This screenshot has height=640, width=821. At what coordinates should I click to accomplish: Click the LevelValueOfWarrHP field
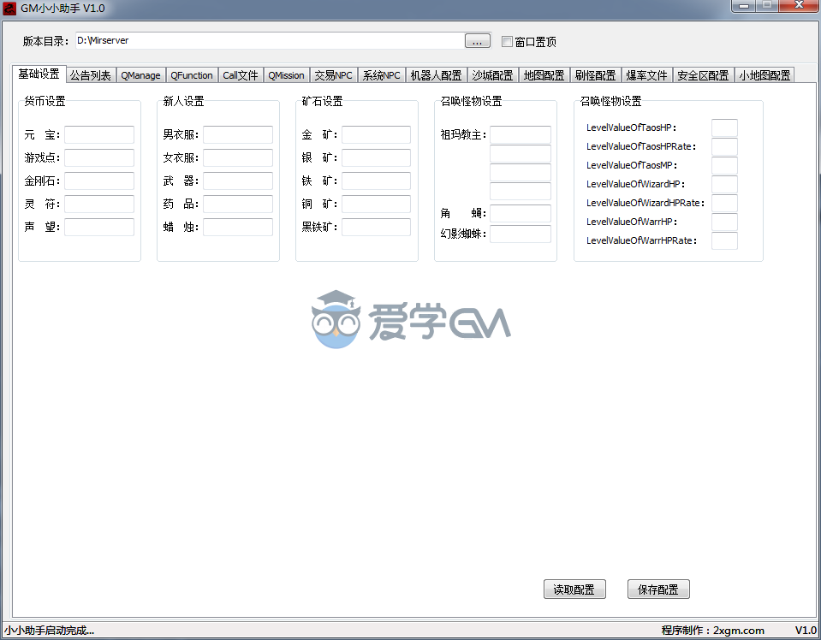[x=724, y=222]
